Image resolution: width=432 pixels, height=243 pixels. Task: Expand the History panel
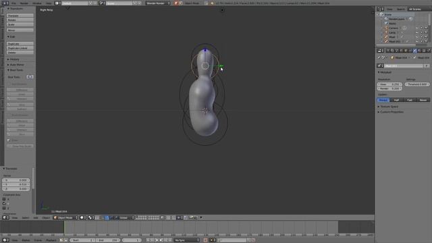point(13,59)
